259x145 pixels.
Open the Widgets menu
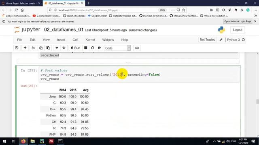108,40
